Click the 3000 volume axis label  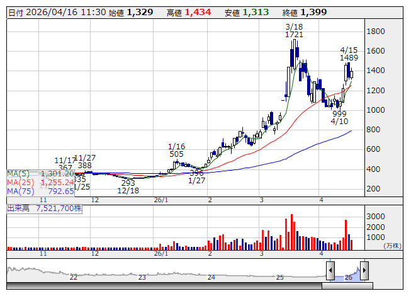376,217
